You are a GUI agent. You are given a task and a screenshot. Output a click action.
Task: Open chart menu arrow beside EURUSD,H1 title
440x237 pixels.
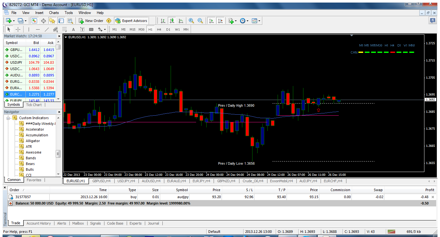tap(66, 37)
